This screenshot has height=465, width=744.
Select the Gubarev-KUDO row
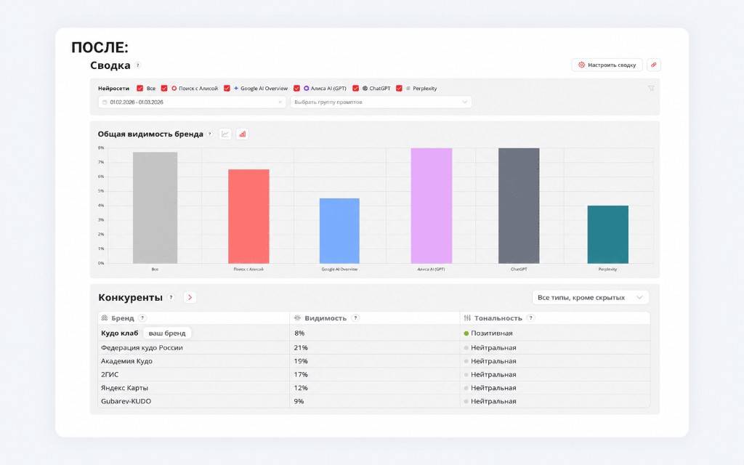coord(374,401)
